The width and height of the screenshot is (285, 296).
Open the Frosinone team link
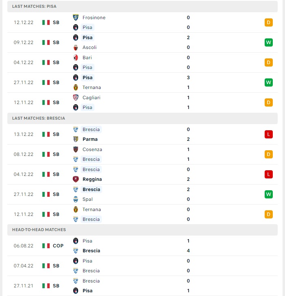pyautogui.click(x=94, y=18)
